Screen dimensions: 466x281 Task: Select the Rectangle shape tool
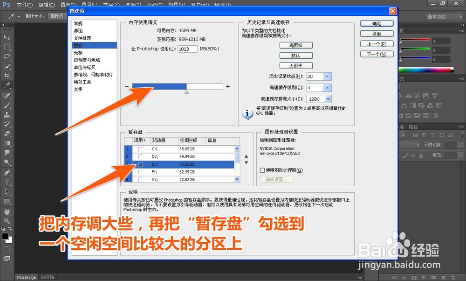point(7,201)
